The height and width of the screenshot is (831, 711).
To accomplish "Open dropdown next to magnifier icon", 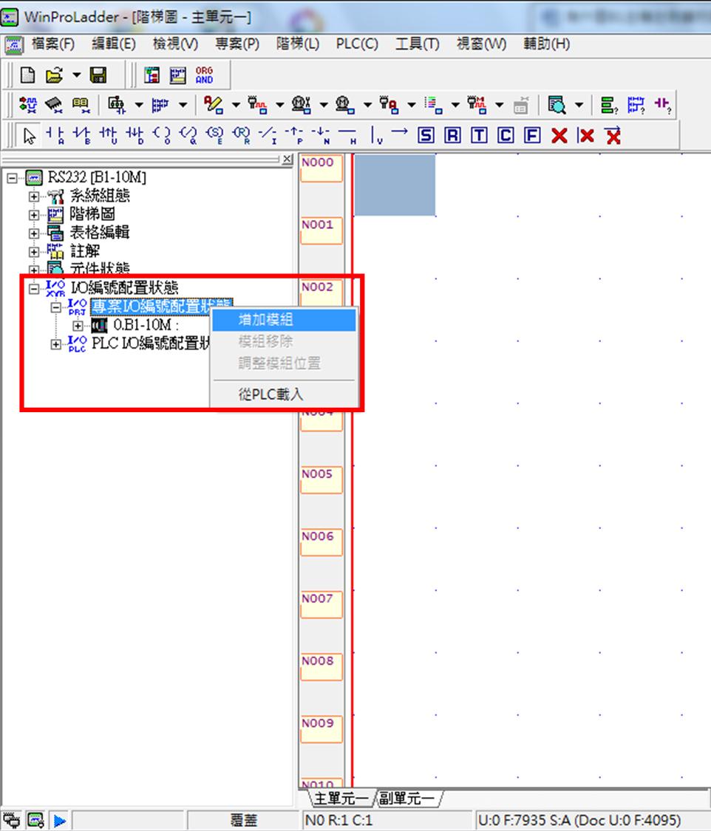I will [x=579, y=105].
